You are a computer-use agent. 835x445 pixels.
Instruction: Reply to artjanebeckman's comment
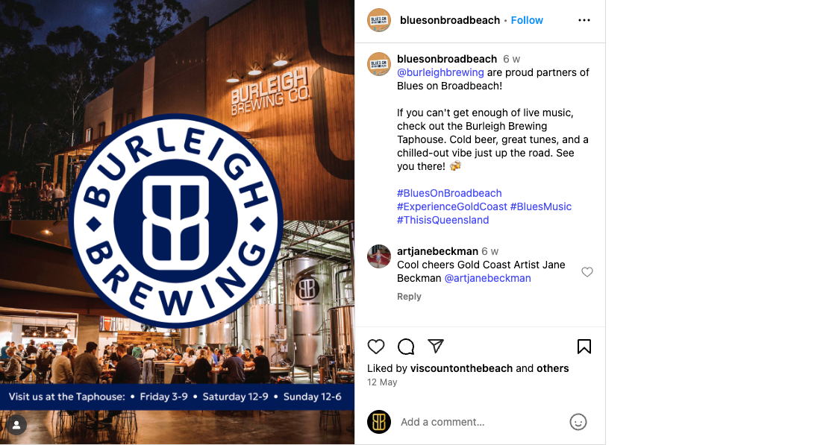409,297
